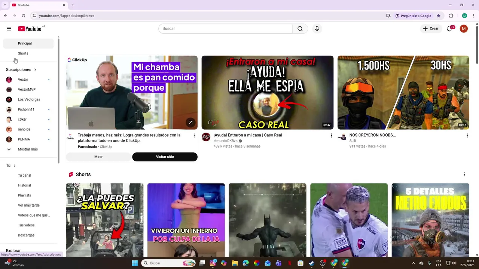The width and height of the screenshot is (479, 269).
Task: Open Steam from taskbar
Action: pyautogui.click(x=311, y=263)
